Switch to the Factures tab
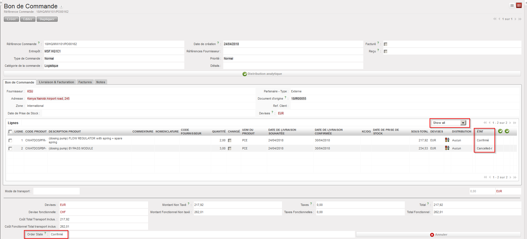The image size is (527, 239). [x=85, y=82]
